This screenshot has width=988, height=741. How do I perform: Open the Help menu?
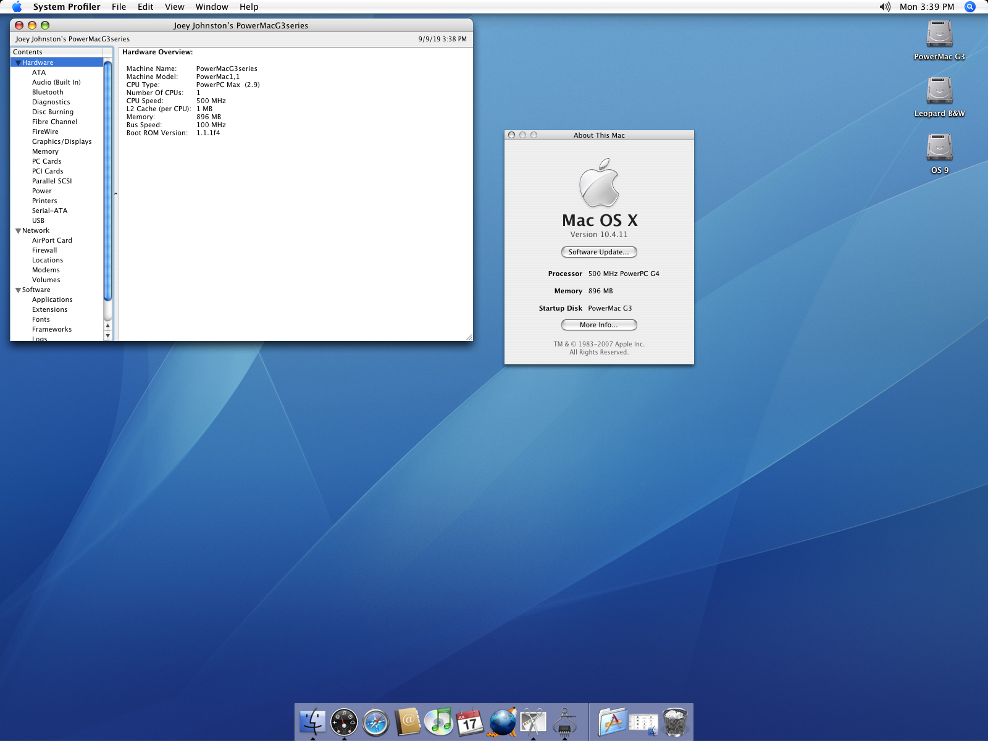[249, 7]
